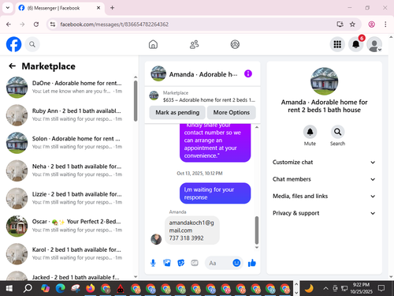The height and width of the screenshot is (296, 394).
Task: Go to the Home feed icon
Action: [x=153, y=44]
